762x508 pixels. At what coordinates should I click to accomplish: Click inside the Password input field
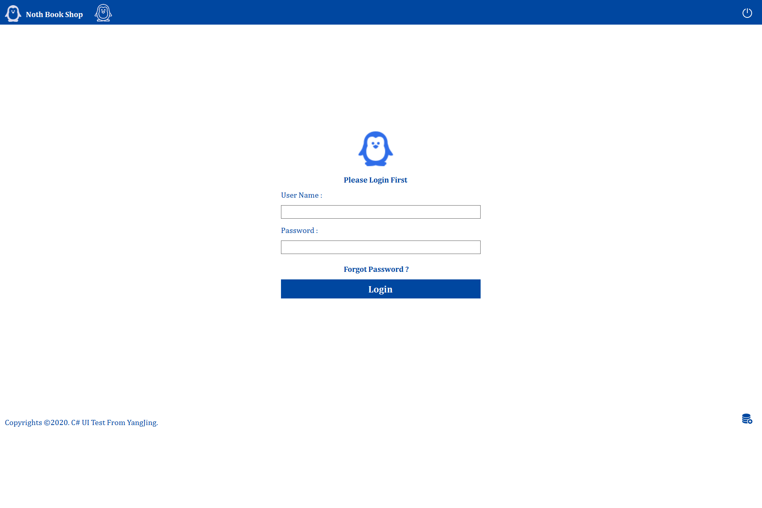pyautogui.click(x=380, y=247)
